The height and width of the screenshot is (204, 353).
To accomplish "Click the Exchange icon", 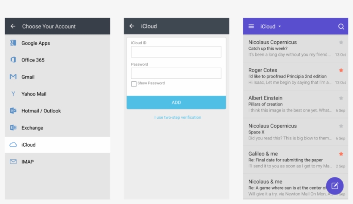I will (13, 128).
